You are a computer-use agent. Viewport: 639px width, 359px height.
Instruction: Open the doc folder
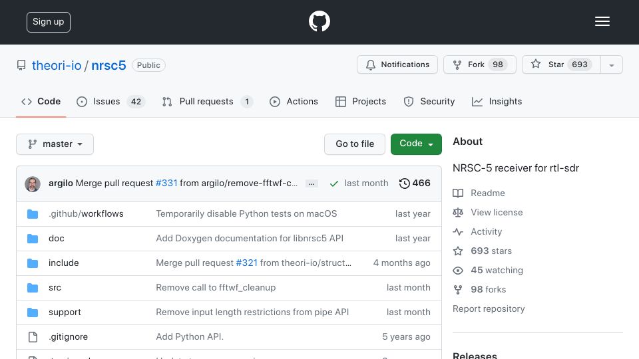[56, 238]
